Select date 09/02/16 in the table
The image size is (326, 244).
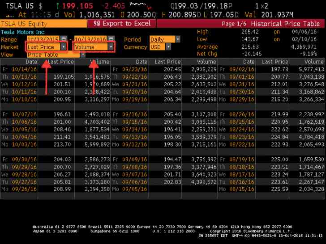(242, 69)
